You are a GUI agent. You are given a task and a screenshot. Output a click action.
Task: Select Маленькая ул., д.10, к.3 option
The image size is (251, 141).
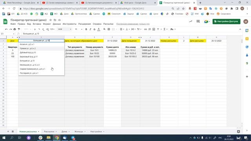point(41,65)
